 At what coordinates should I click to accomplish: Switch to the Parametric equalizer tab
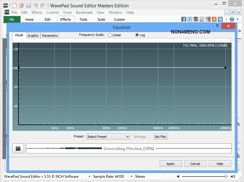[50, 36]
